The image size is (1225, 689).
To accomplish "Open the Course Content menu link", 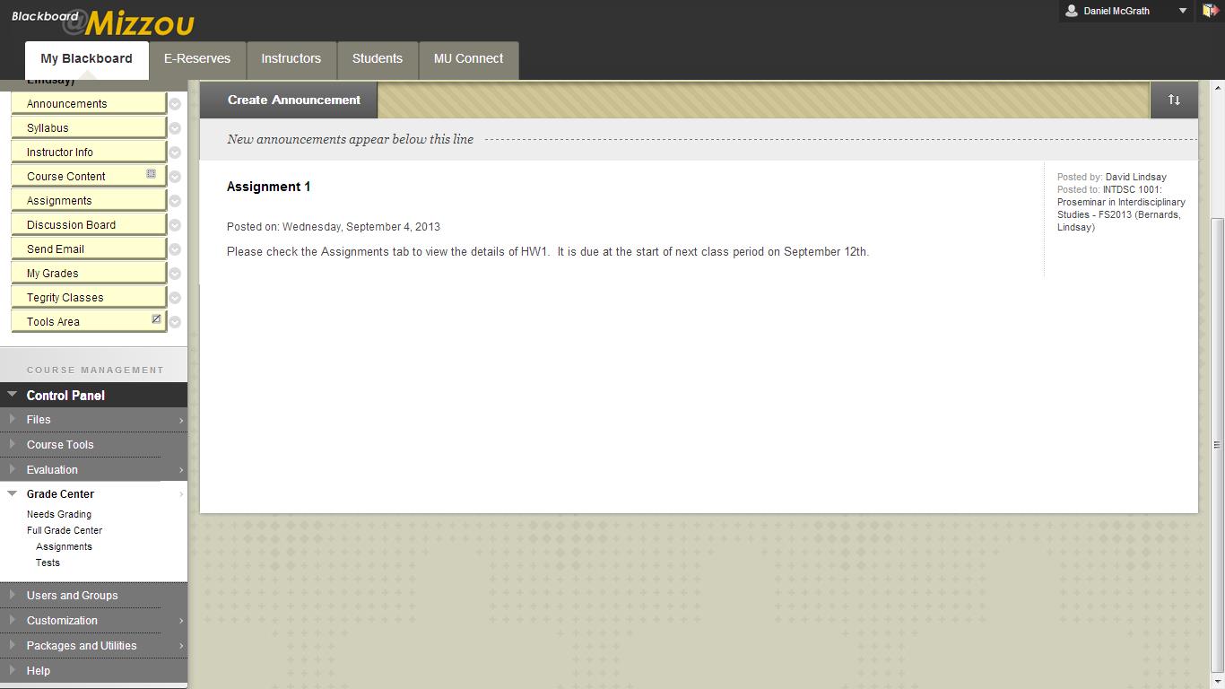I will 66,177.
